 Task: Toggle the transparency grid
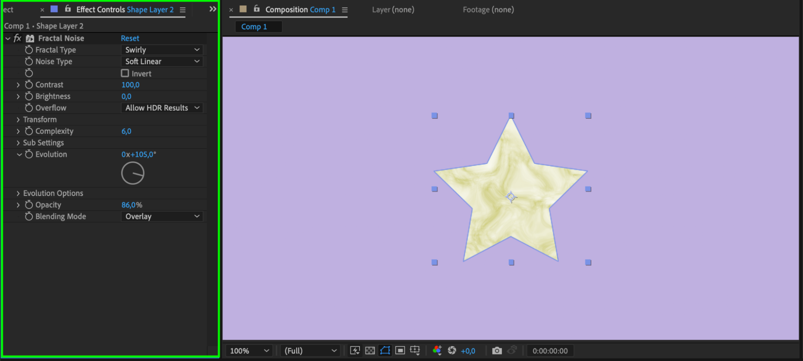tap(370, 351)
